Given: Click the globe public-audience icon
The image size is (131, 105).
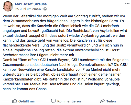Looking at the screenshot, I should [45, 9].
